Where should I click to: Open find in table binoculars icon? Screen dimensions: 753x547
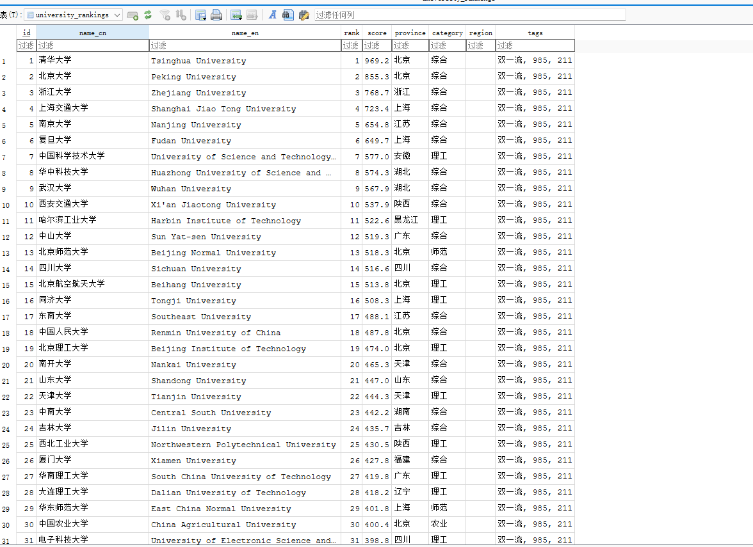[x=287, y=15]
